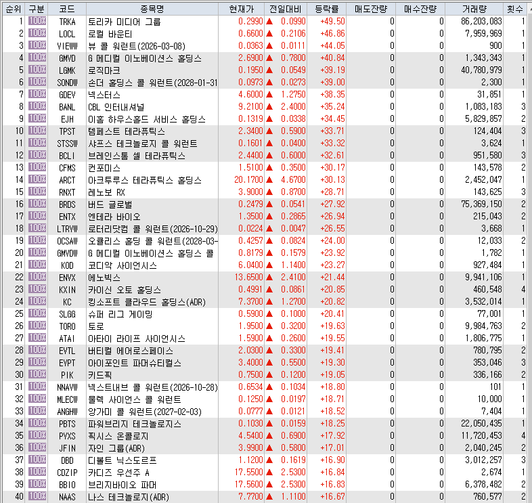
Task: Select stock code KXIN
Action: 67,290
